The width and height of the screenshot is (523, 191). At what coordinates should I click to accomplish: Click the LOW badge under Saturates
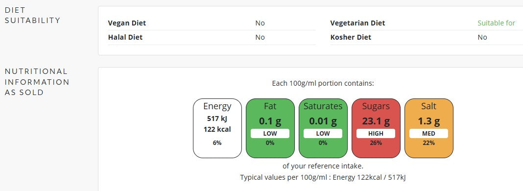(323, 133)
